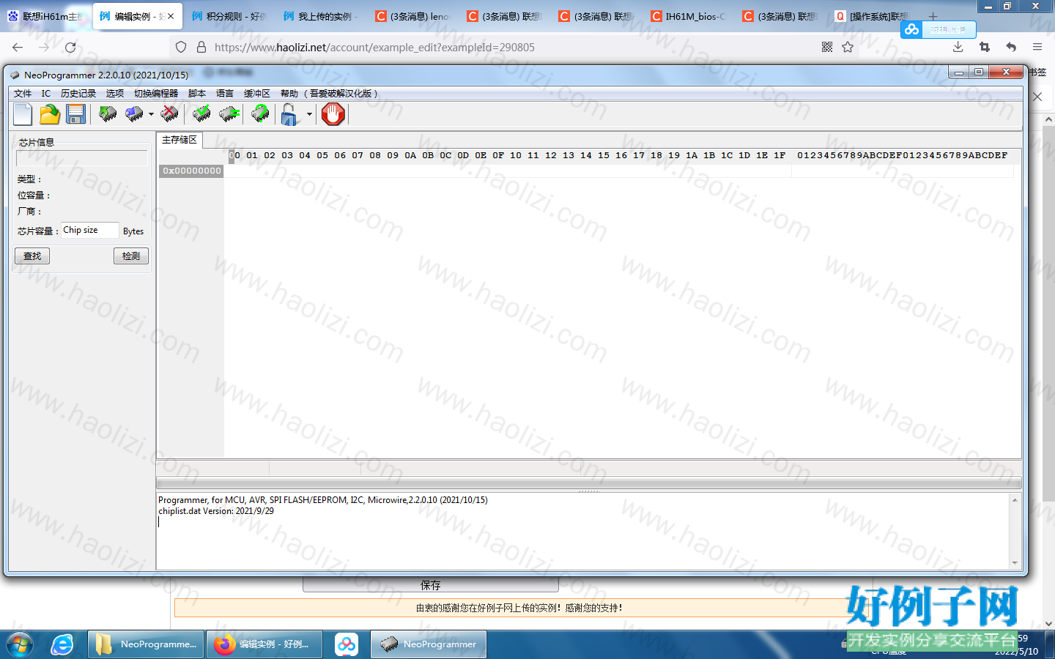Click the 查找 button

32,256
